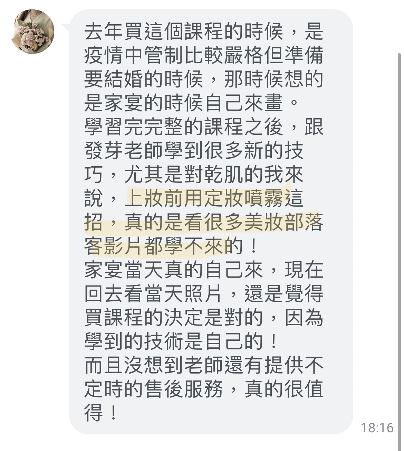Click the final word 得！ in the bubble
404x451 pixels.
click(101, 413)
